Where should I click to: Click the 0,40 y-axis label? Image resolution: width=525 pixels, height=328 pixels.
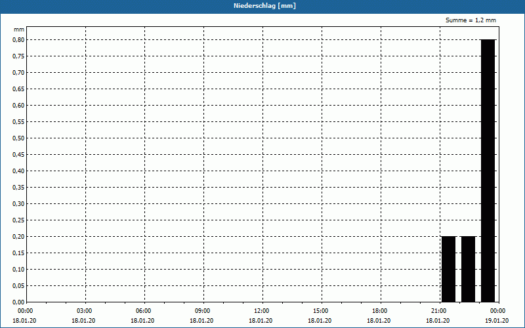pyautogui.click(x=18, y=171)
